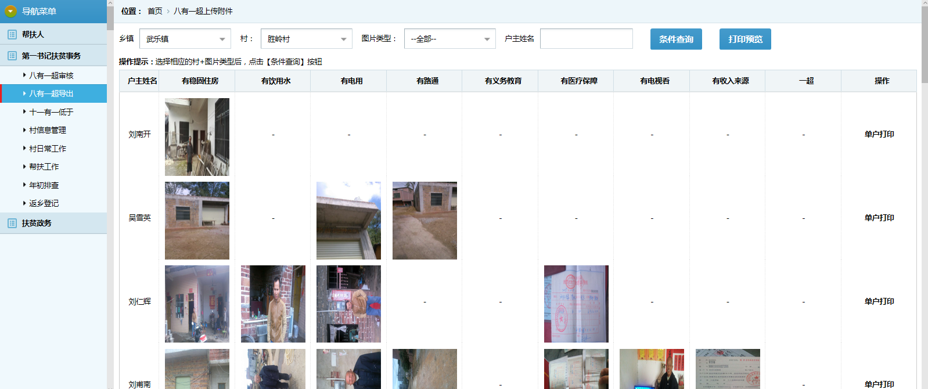928x389 pixels.
Task: Open 年初排查 menu item
Action: (44, 185)
